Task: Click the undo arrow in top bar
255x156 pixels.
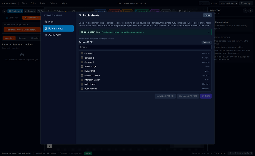Action: click(x=201, y=3)
